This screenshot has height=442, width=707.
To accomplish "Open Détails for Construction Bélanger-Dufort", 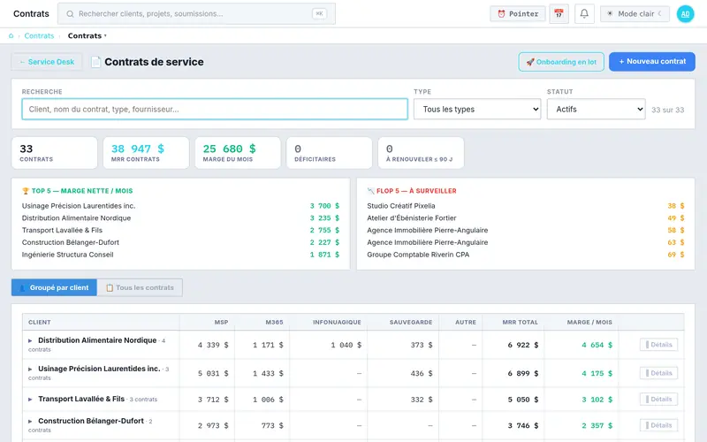I will click(x=658, y=425).
